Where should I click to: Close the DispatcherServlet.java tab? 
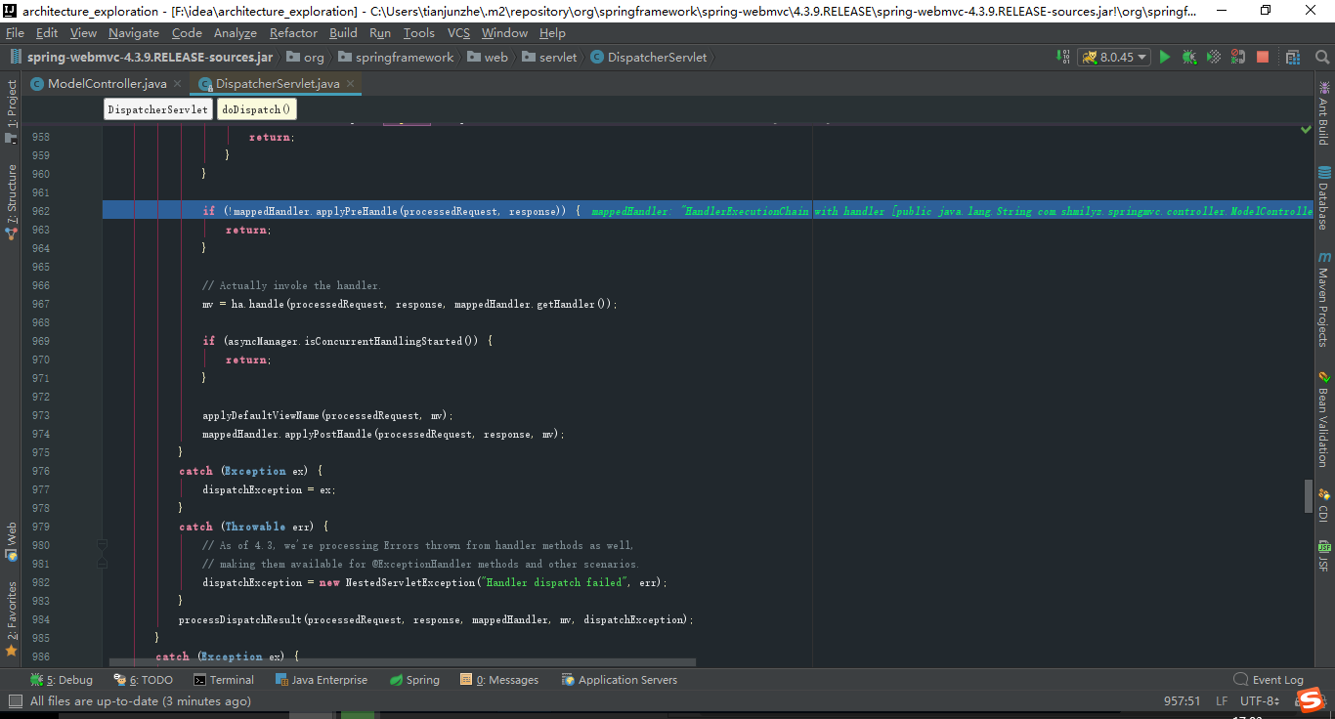click(351, 84)
